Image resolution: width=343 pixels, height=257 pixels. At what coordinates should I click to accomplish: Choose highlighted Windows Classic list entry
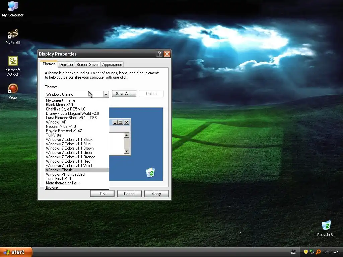(77, 170)
